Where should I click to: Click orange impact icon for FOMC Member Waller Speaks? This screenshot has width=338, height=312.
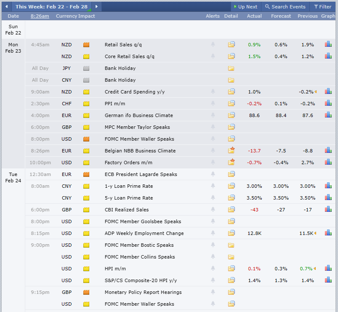pyautogui.click(x=86, y=139)
